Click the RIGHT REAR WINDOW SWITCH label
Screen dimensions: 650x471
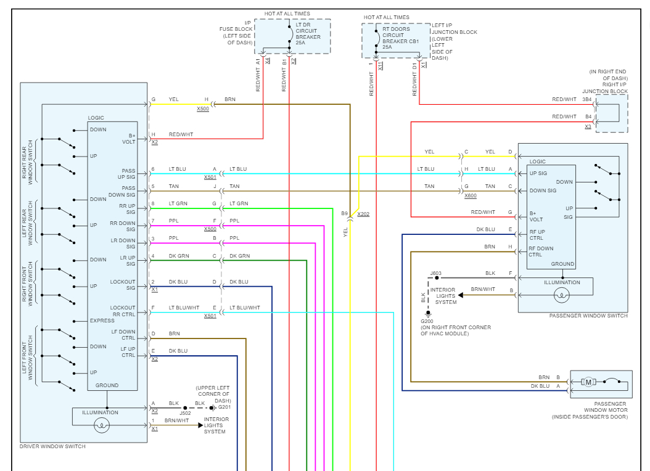[x=27, y=162]
